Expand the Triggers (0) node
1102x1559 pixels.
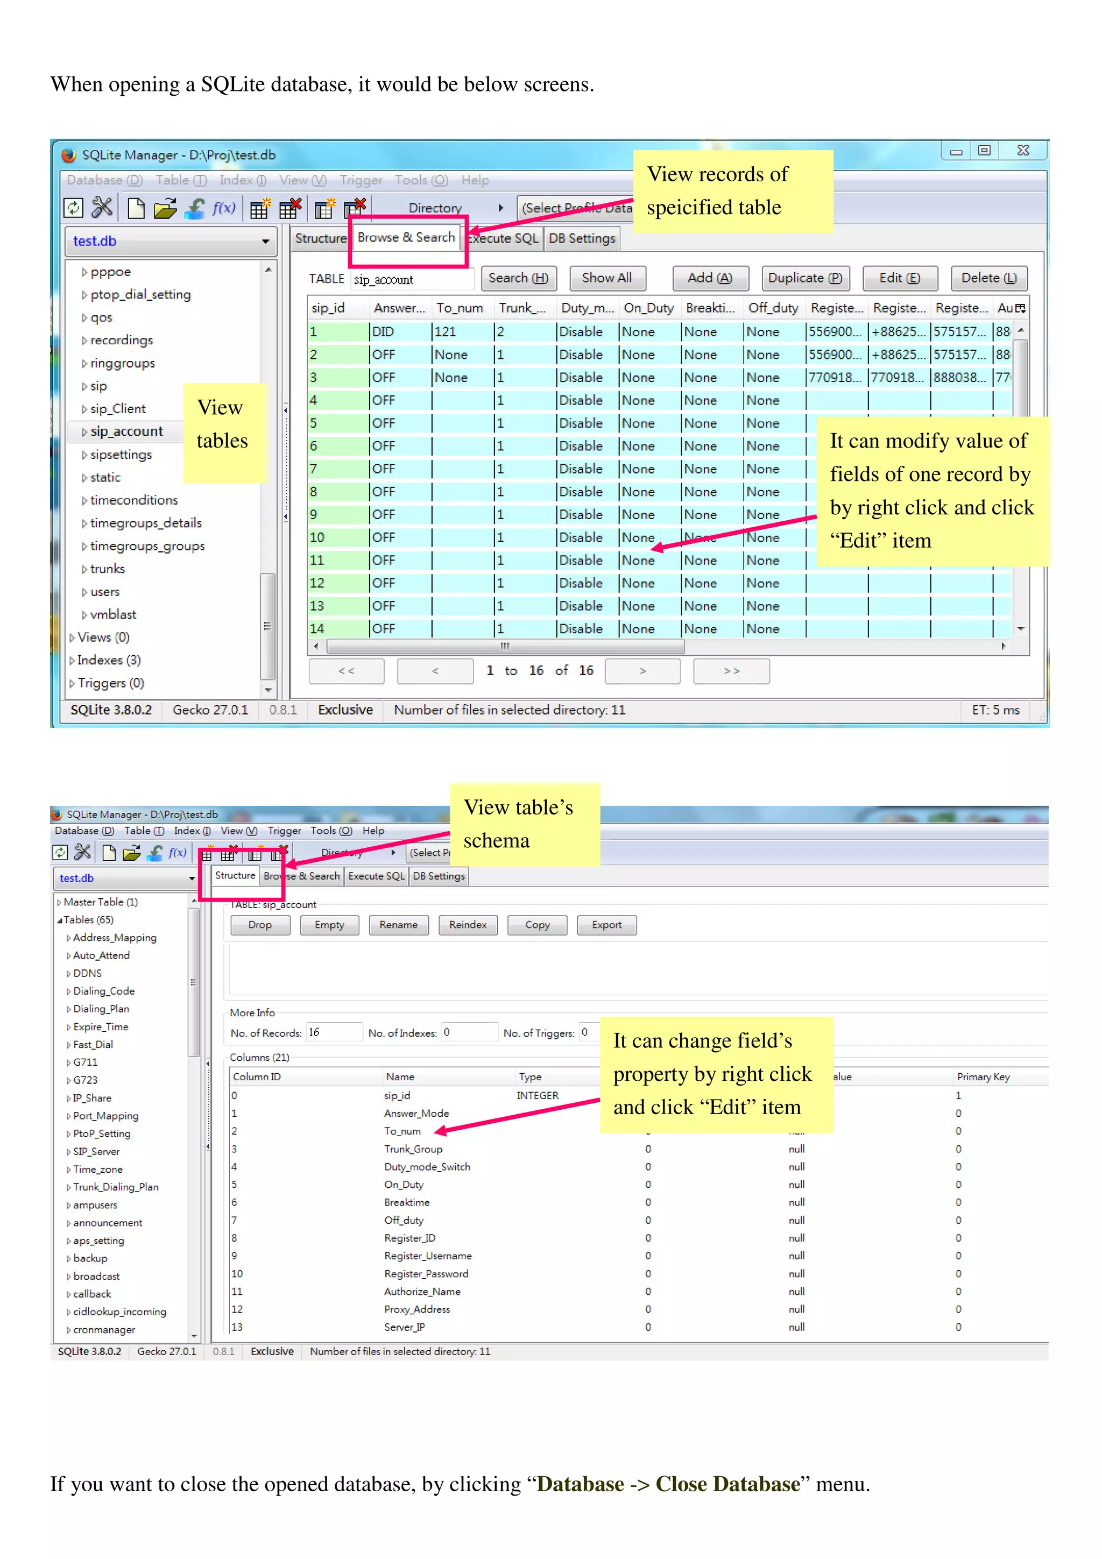pyautogui.click(x=72, y=684)
